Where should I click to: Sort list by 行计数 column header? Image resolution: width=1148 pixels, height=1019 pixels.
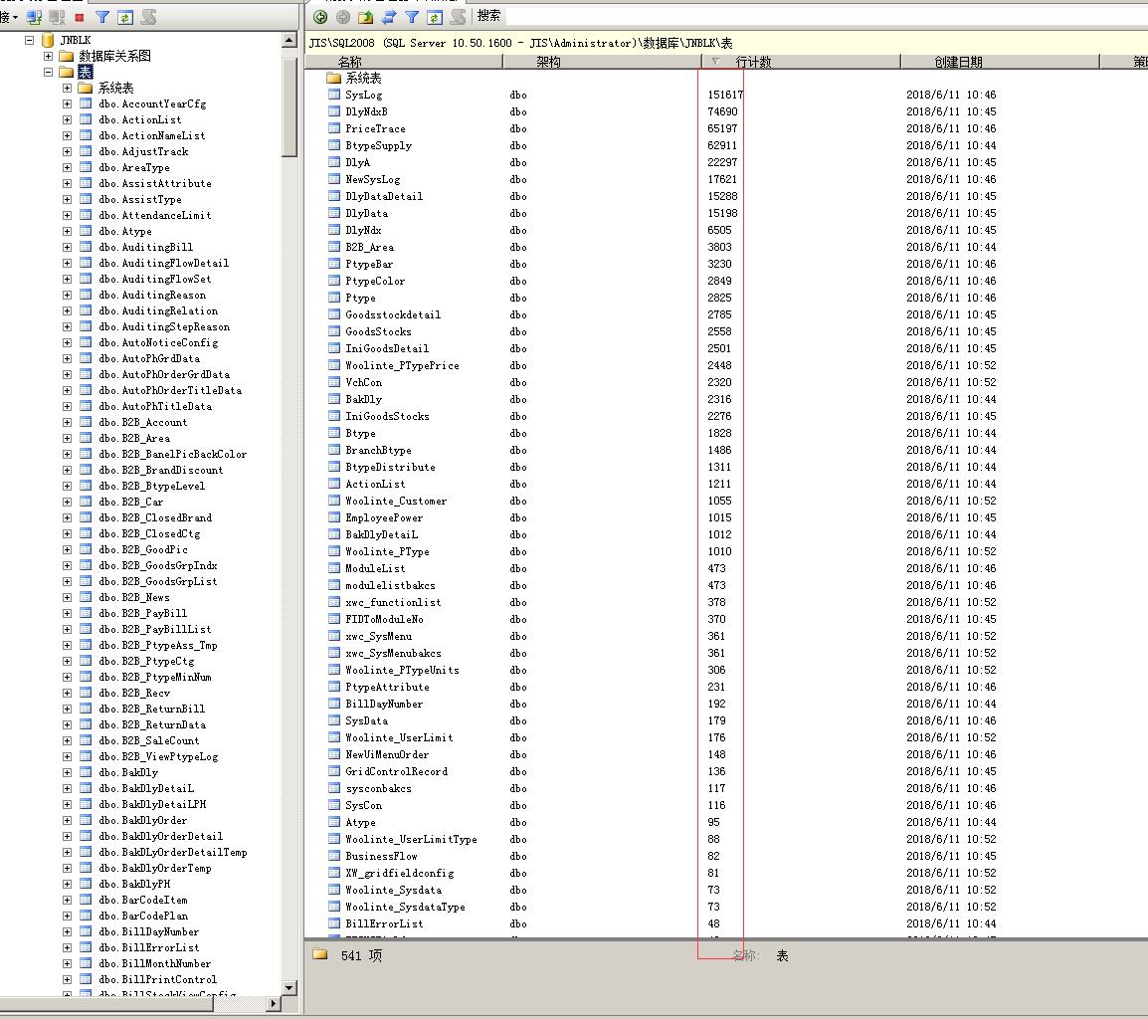(801, 63)
